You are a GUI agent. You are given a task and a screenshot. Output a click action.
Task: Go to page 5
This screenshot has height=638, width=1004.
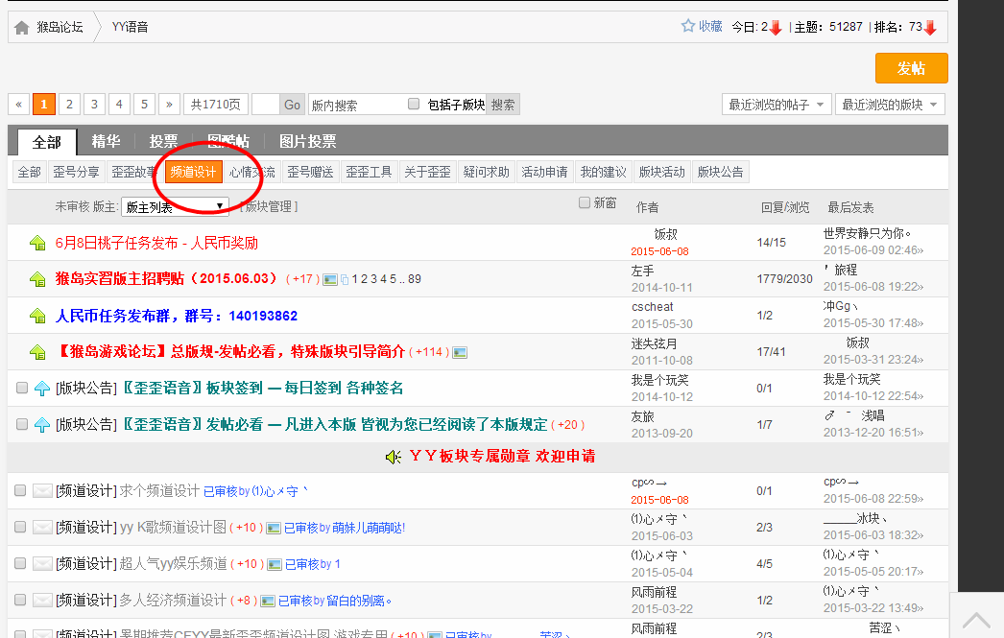[144, 105]
